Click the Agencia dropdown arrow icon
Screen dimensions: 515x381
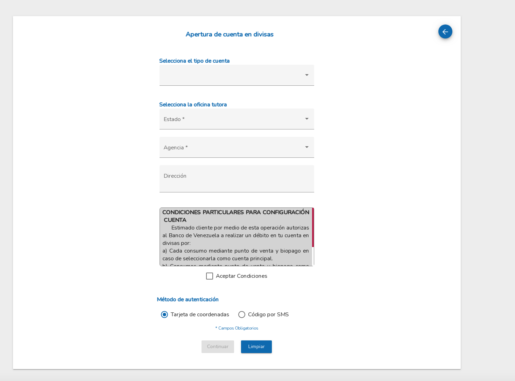point(307,147)
